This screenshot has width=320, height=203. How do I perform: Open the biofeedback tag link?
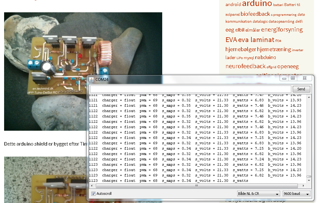(255, 14)
